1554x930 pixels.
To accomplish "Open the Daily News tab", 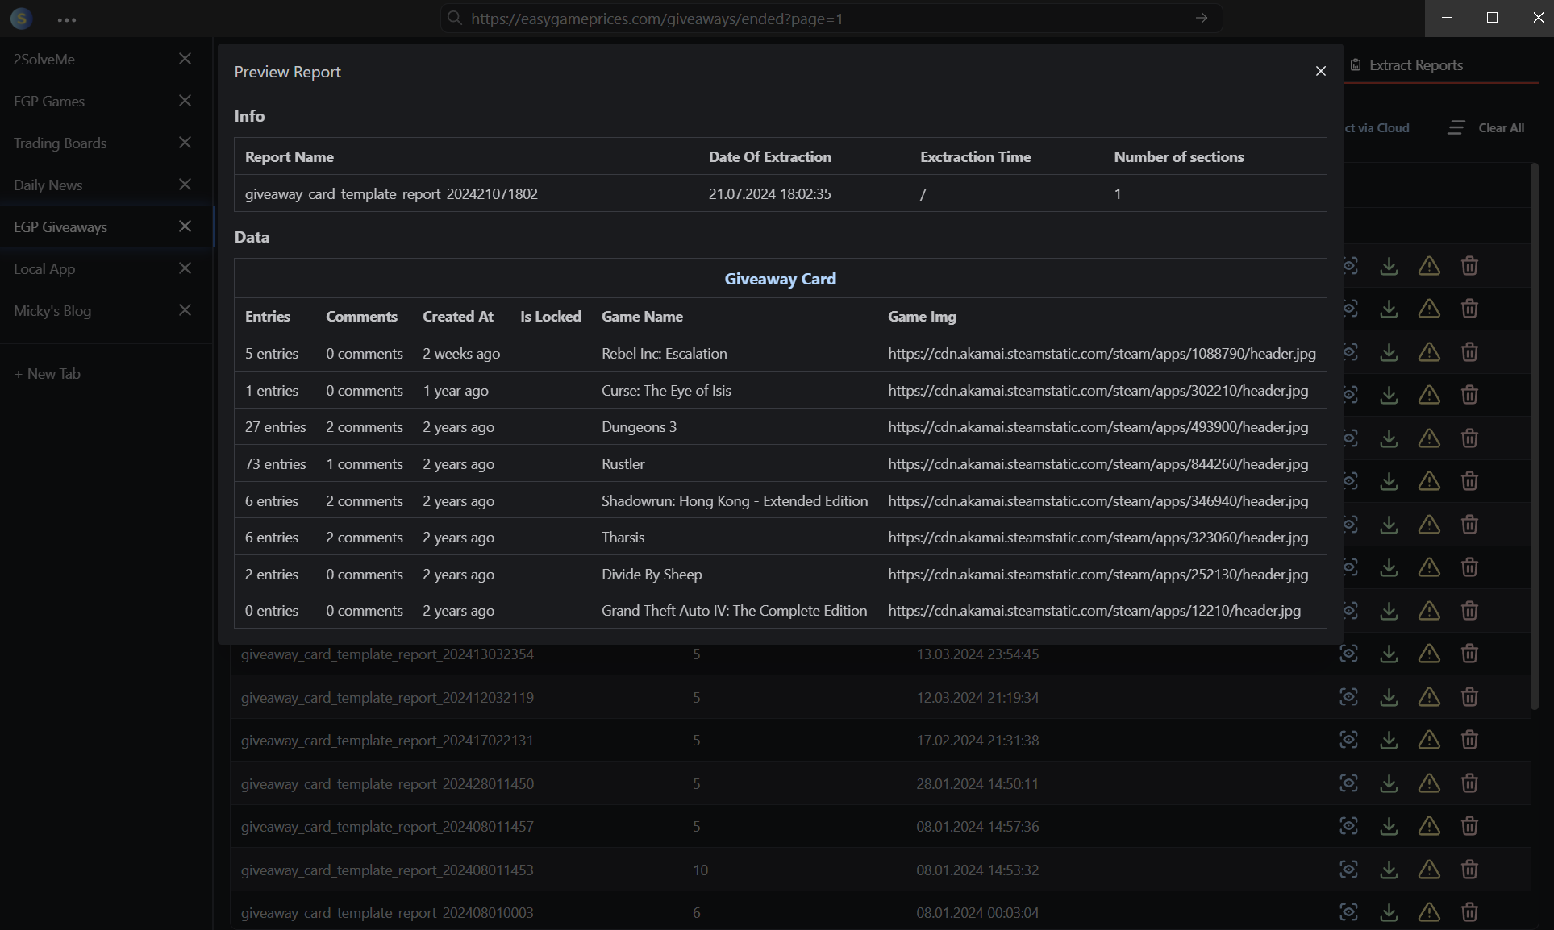I will point(48,185).
